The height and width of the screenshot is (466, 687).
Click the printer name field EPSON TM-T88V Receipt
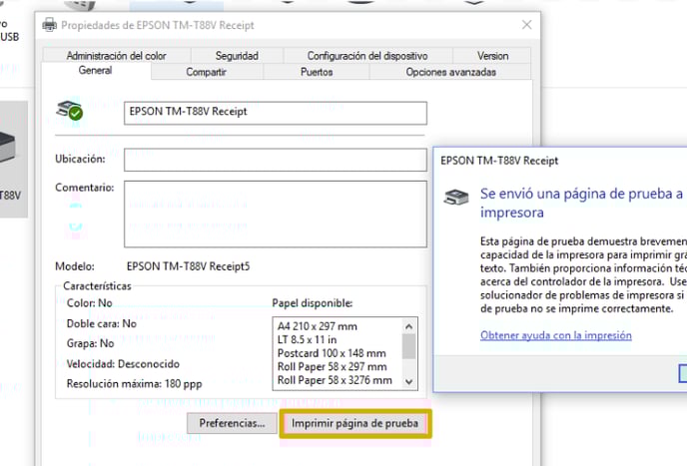(276, 113)
